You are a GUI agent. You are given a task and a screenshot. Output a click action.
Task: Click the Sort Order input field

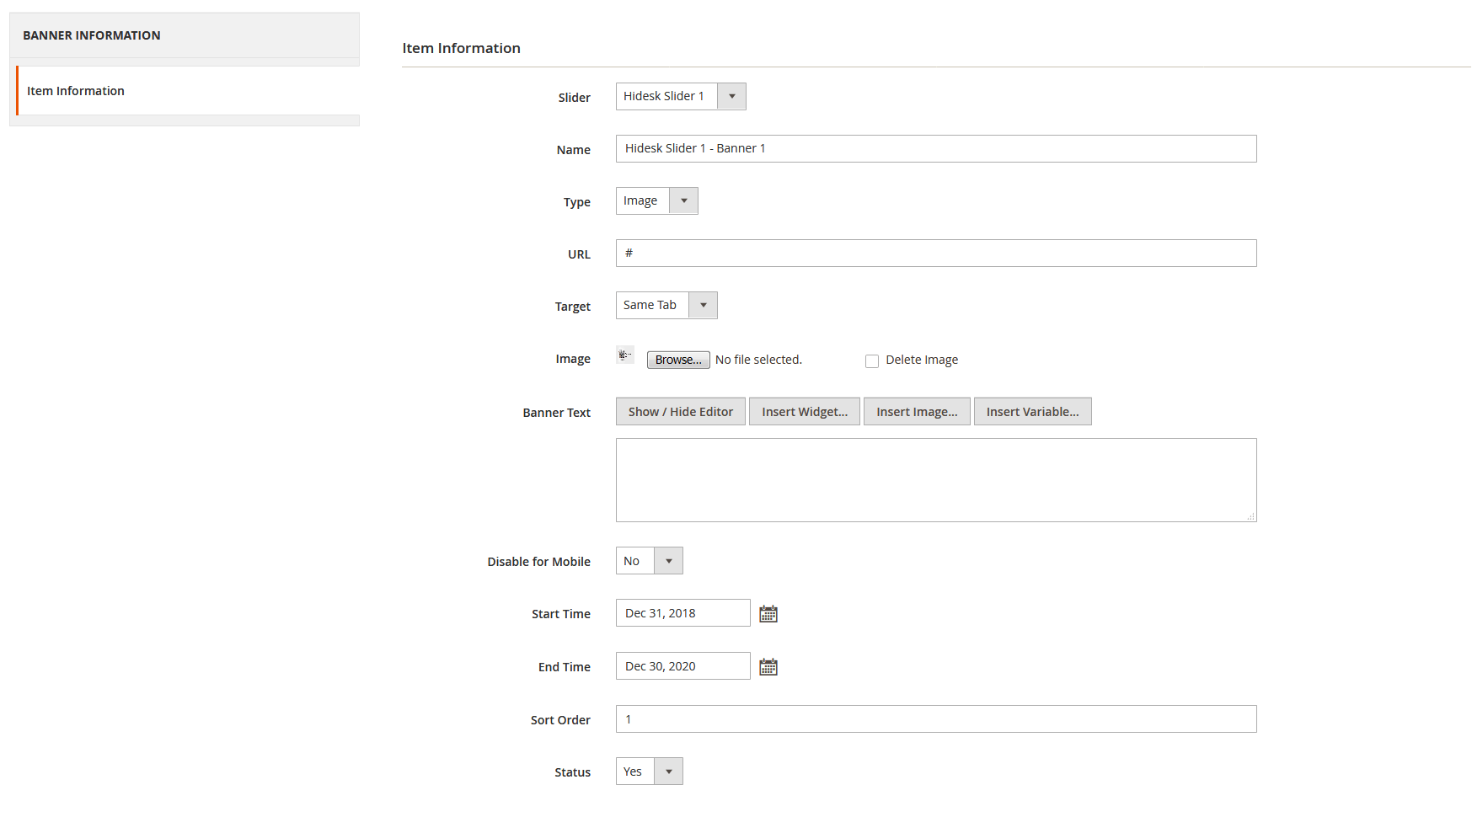pos(935,719)
